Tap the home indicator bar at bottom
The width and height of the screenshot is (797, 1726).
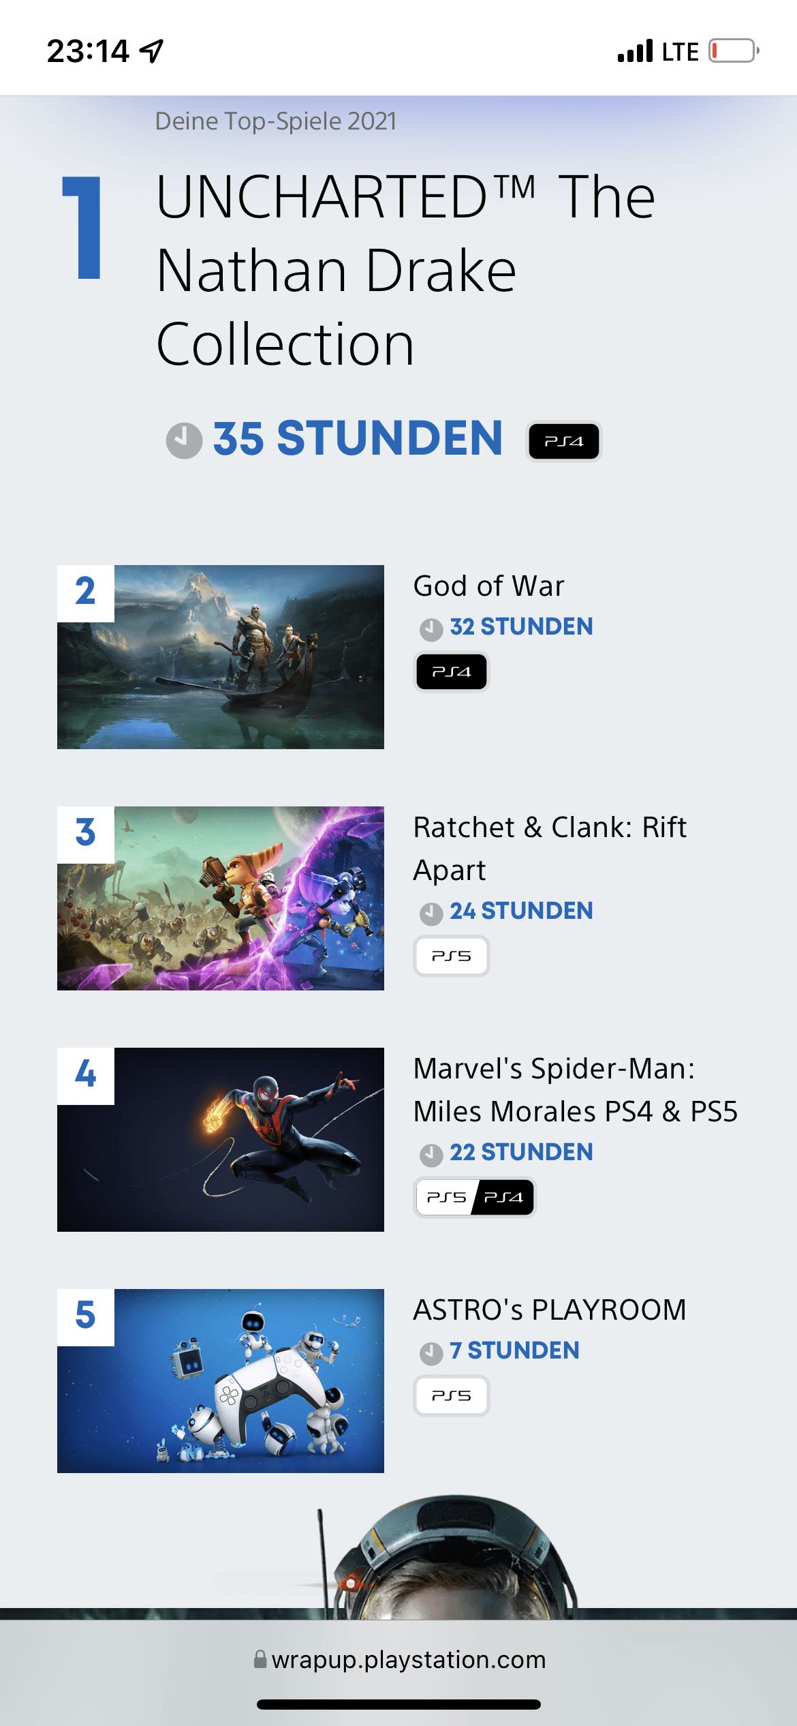tap(398, 1704)
